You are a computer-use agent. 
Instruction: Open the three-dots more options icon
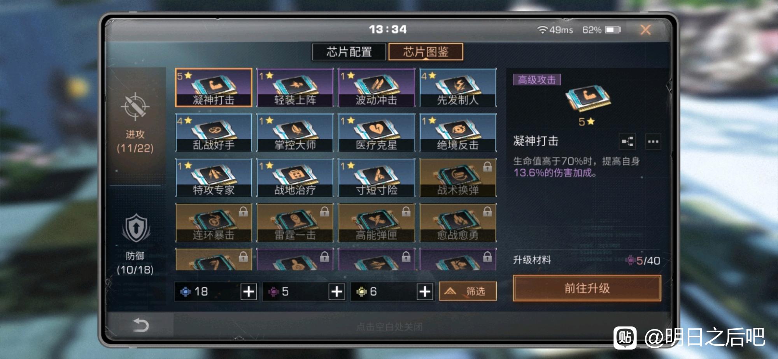[653, 142]
